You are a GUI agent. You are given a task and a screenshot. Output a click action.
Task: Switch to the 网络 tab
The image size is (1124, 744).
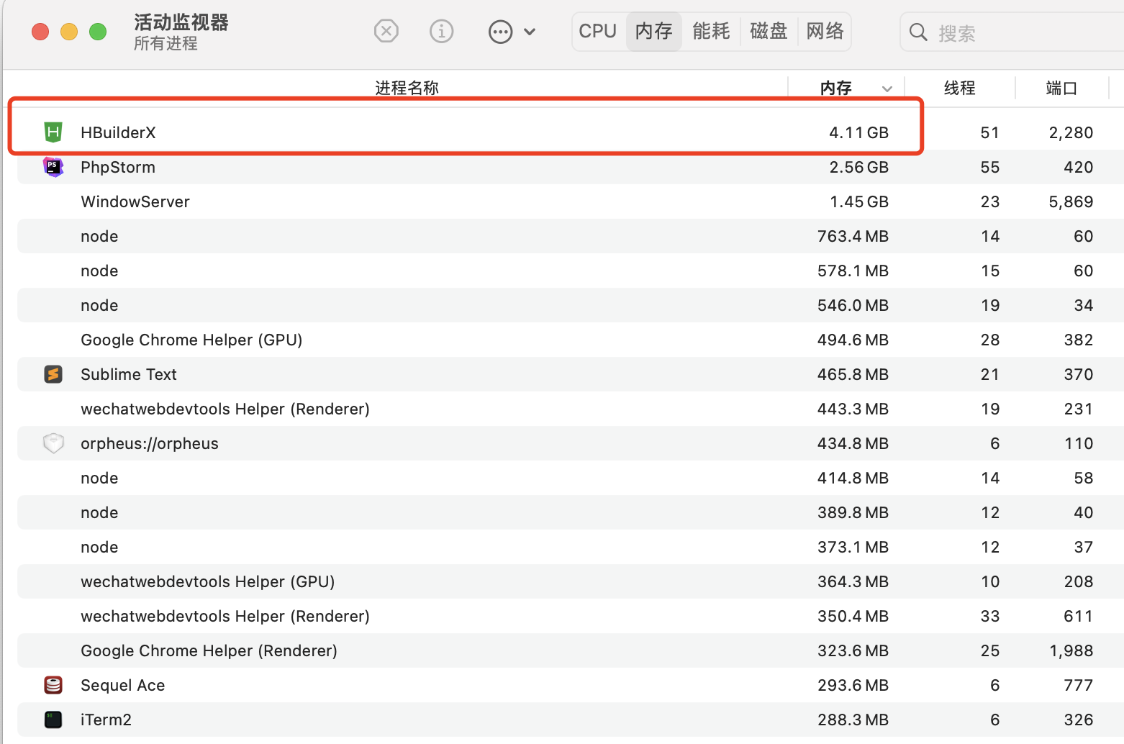[825, 32]
